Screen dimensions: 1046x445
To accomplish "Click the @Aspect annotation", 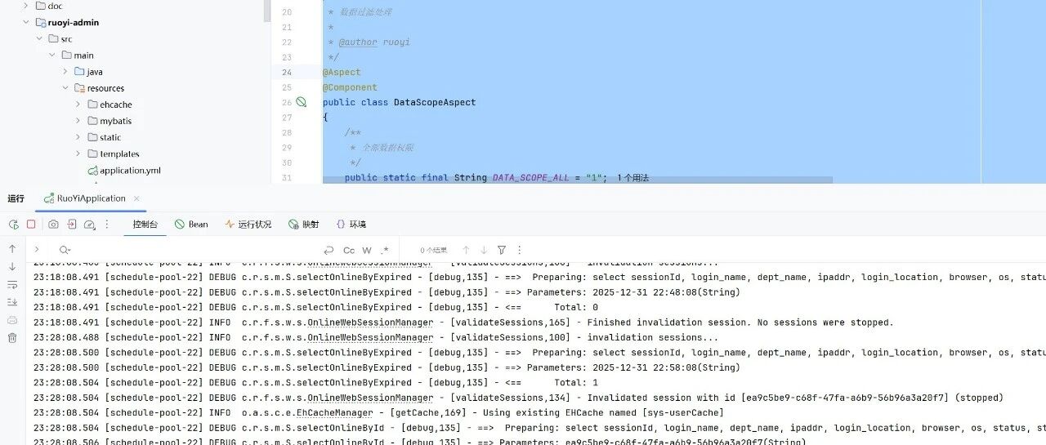I will (x=342, y=72).
